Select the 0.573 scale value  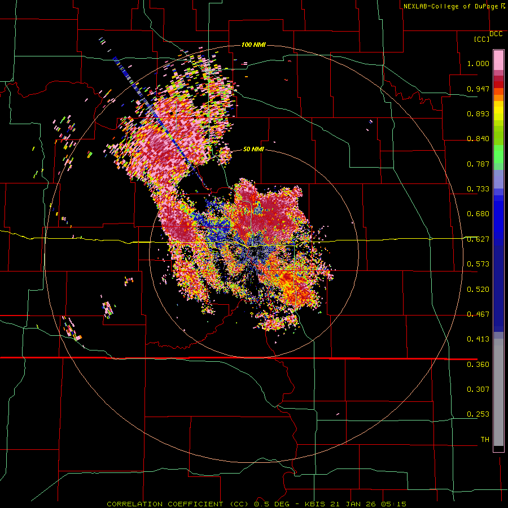click(478, 264)
